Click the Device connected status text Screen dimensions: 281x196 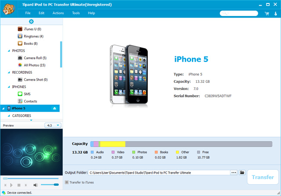(19, 193)
